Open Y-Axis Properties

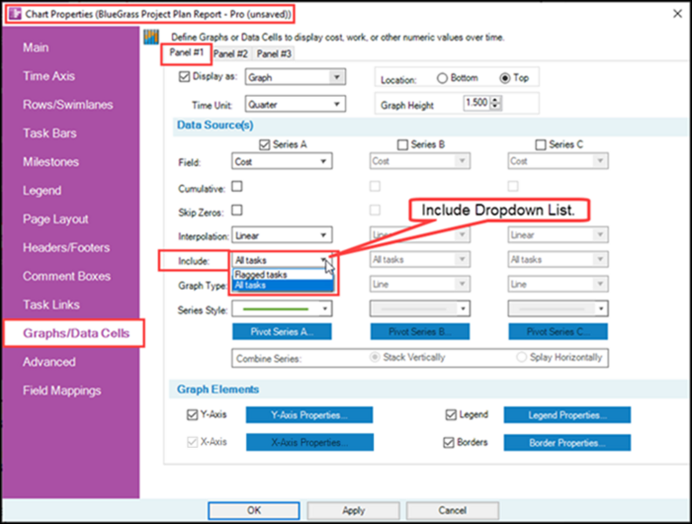(309, 415)
